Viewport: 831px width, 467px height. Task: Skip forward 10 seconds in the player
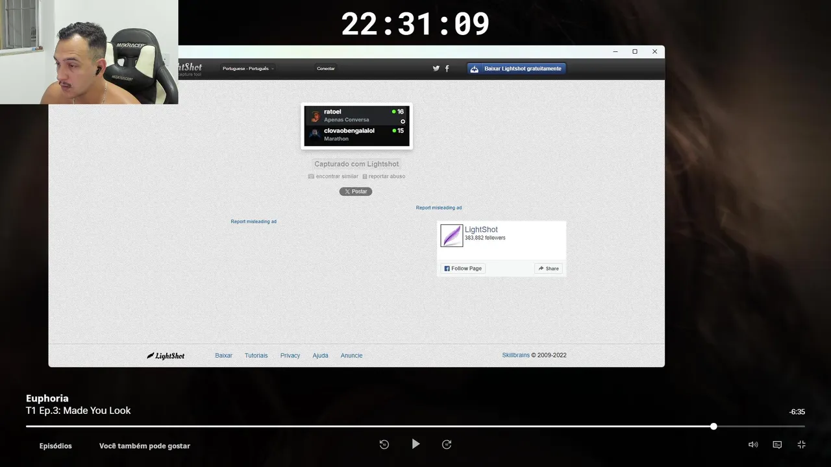point(447,444)
